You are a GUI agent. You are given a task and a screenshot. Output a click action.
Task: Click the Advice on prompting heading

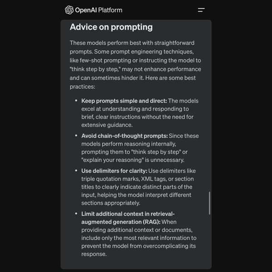tap(111, 27)
